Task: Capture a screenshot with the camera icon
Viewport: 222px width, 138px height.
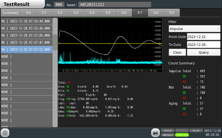Action: coord(155,133)
